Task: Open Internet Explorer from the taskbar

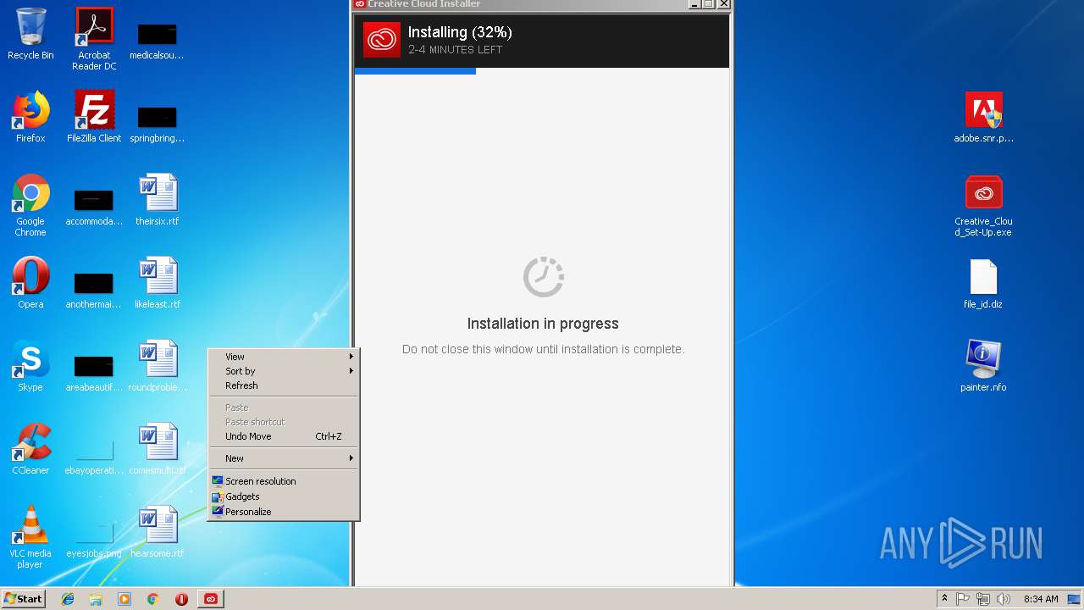Action: (68, 599)
